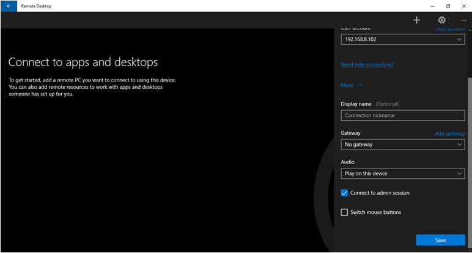Click the Display name label
Screen dimensions: 472x253
[356, 104]
